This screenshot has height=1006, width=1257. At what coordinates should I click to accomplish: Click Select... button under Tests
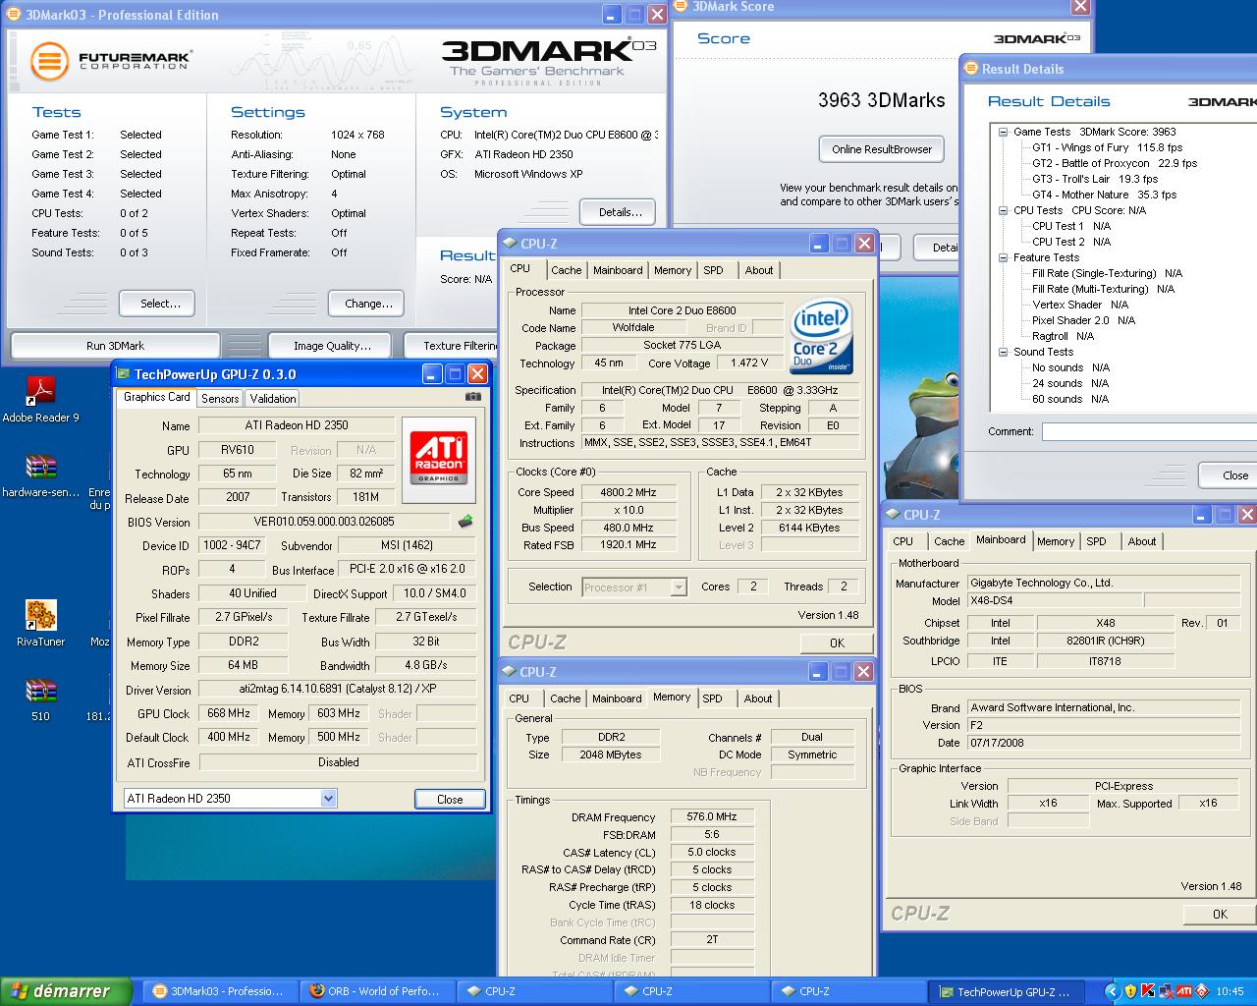pos(156,304)
